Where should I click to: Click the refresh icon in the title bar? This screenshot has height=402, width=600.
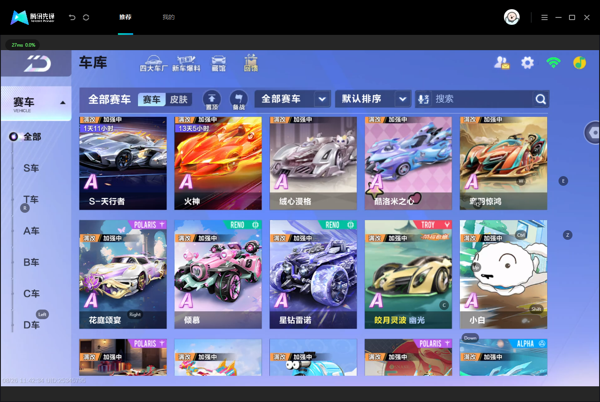[x=86, y=17]
